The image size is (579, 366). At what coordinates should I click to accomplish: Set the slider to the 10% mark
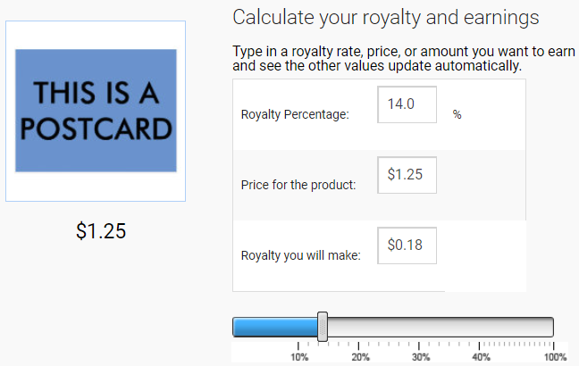[x=298, y=327]
